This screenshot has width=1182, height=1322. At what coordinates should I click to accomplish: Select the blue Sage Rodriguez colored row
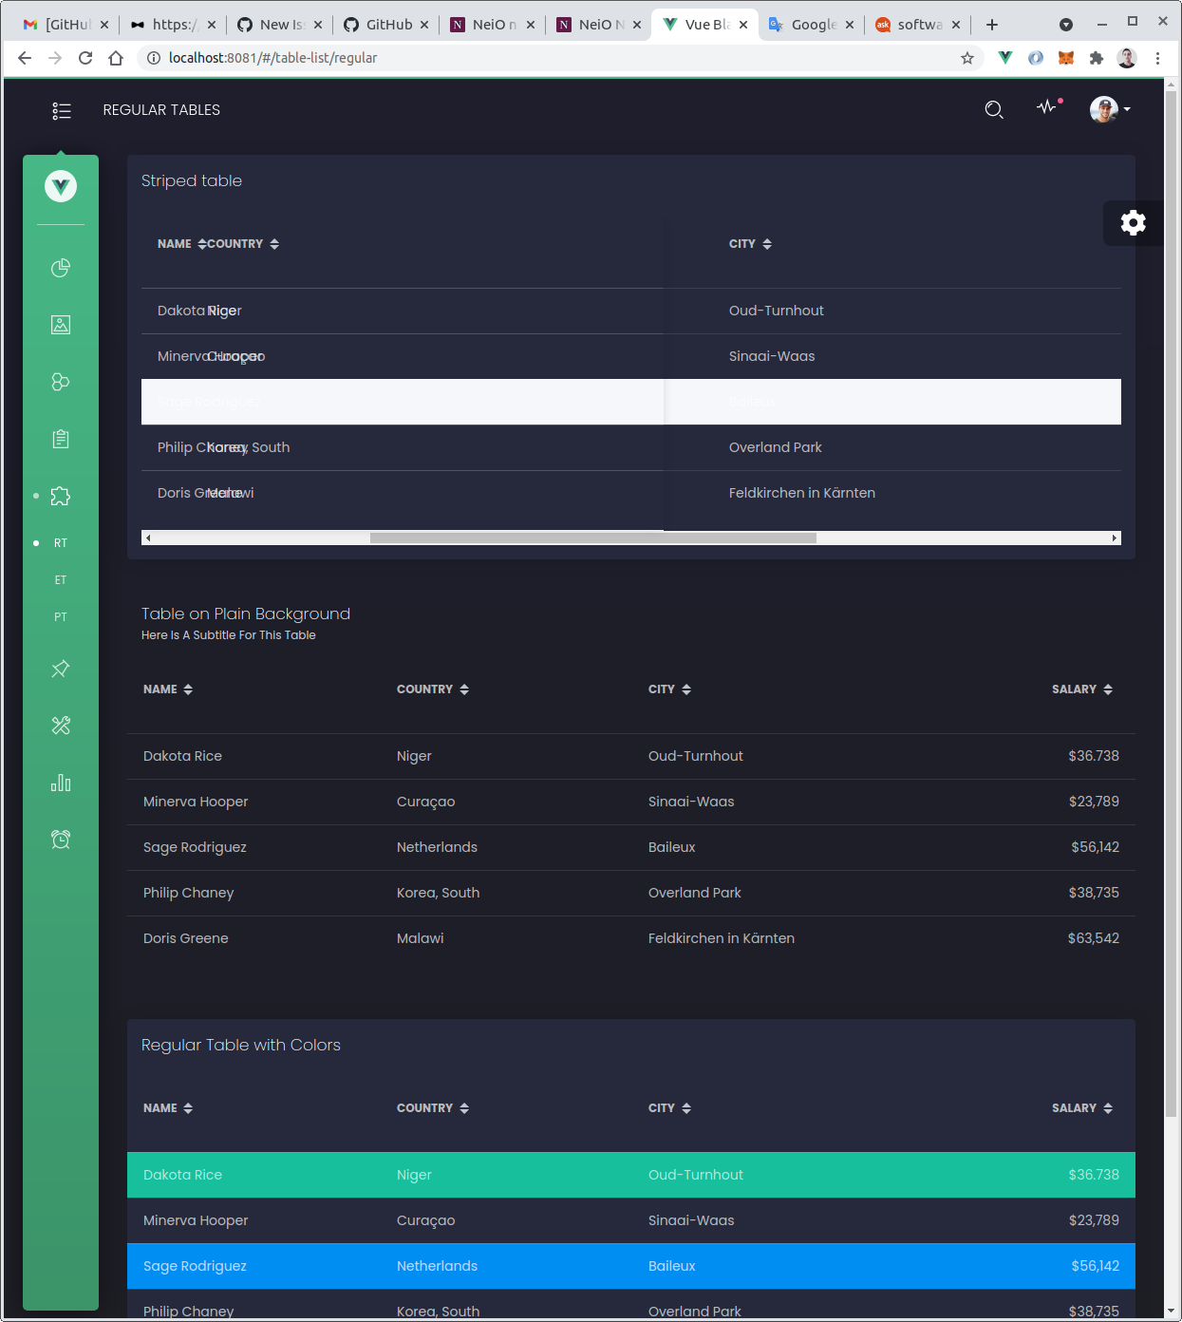[631, 1266]
